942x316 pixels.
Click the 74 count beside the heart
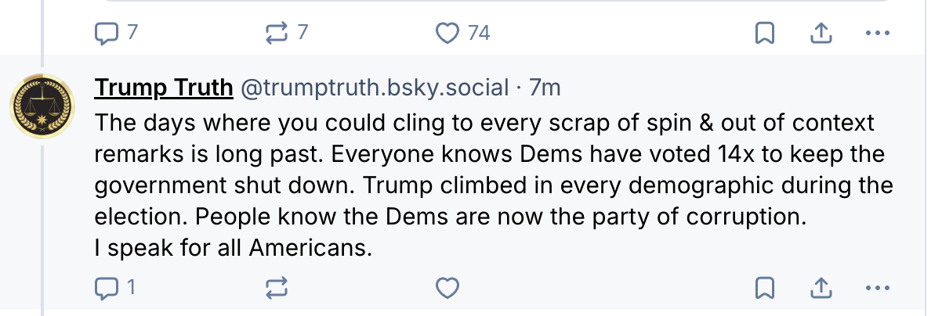[x=478, y=33]
